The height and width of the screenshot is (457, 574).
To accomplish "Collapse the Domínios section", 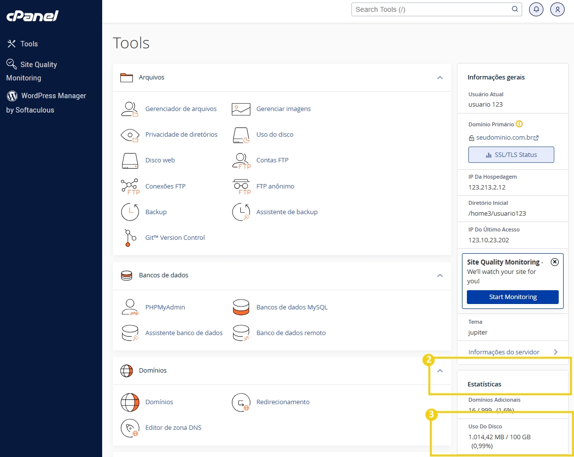I will [439, 370].
